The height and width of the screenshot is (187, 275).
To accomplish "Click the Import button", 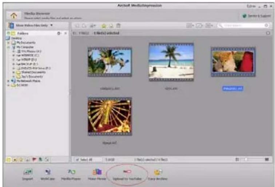I will click(28, 174).
